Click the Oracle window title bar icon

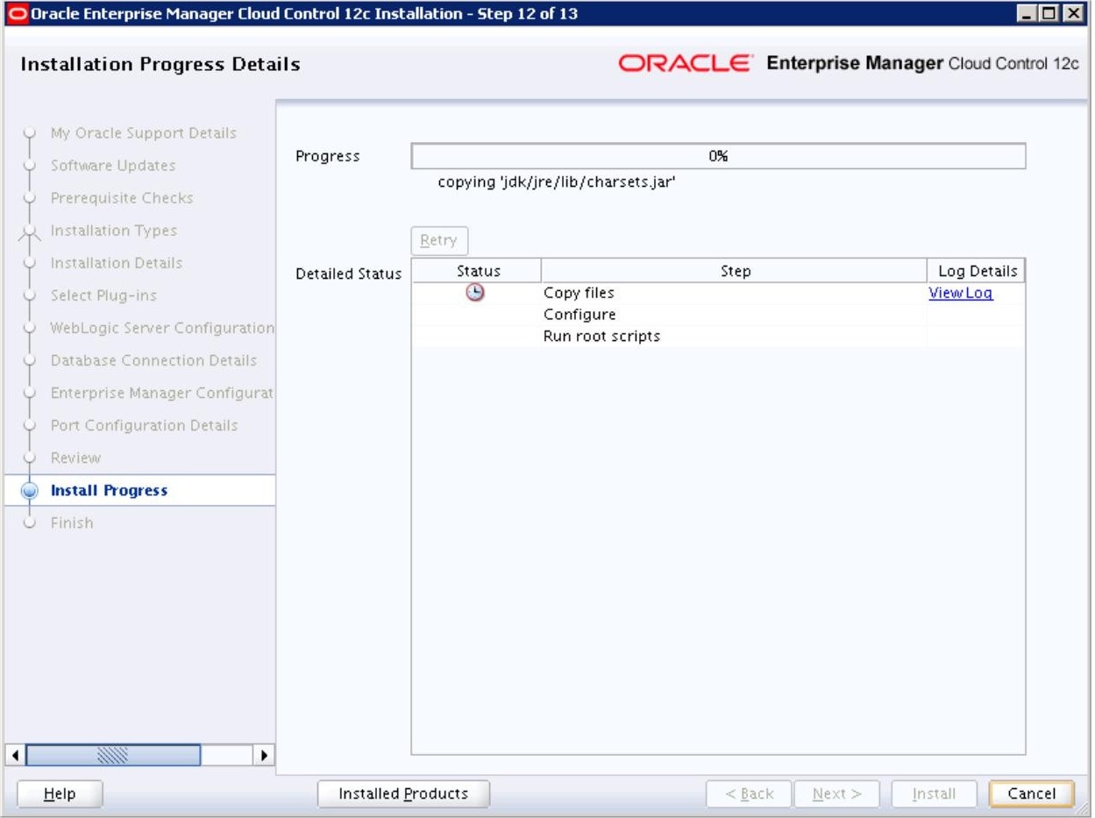17,14
